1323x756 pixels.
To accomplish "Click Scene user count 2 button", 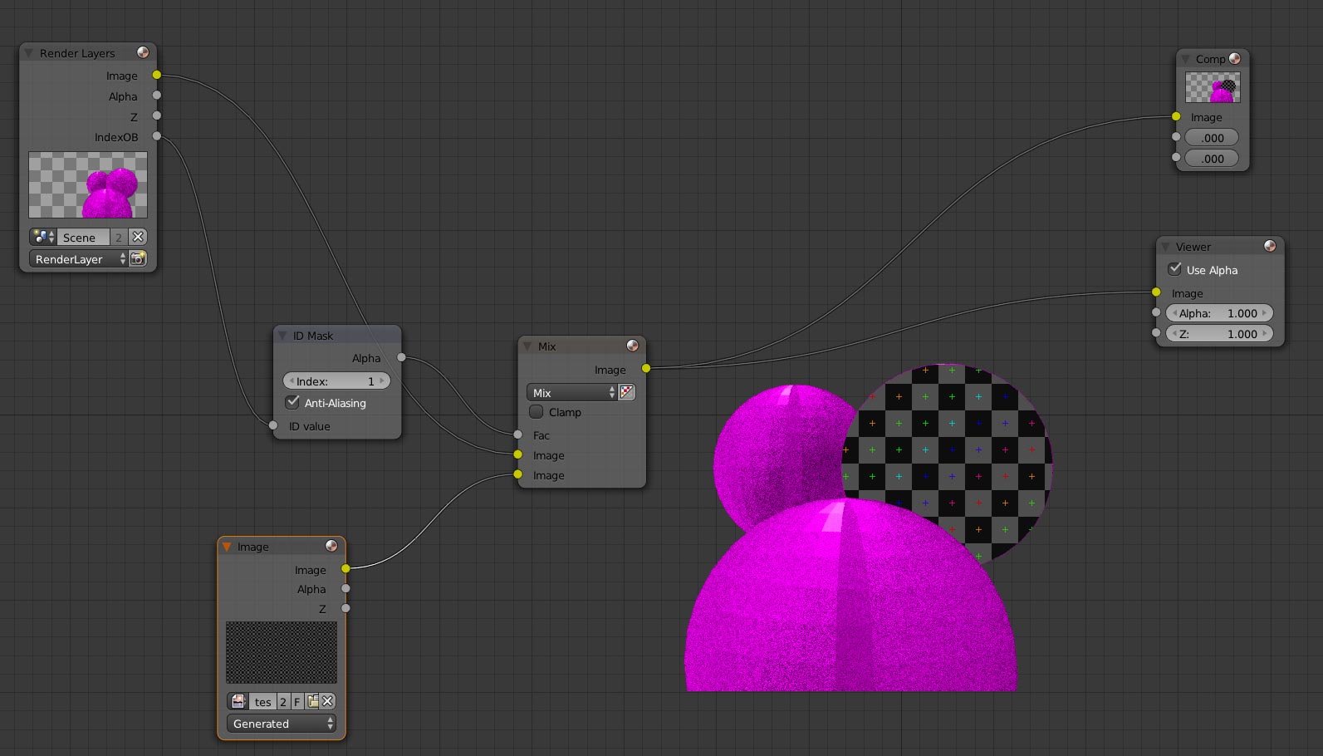I will [x=119, y=237].
